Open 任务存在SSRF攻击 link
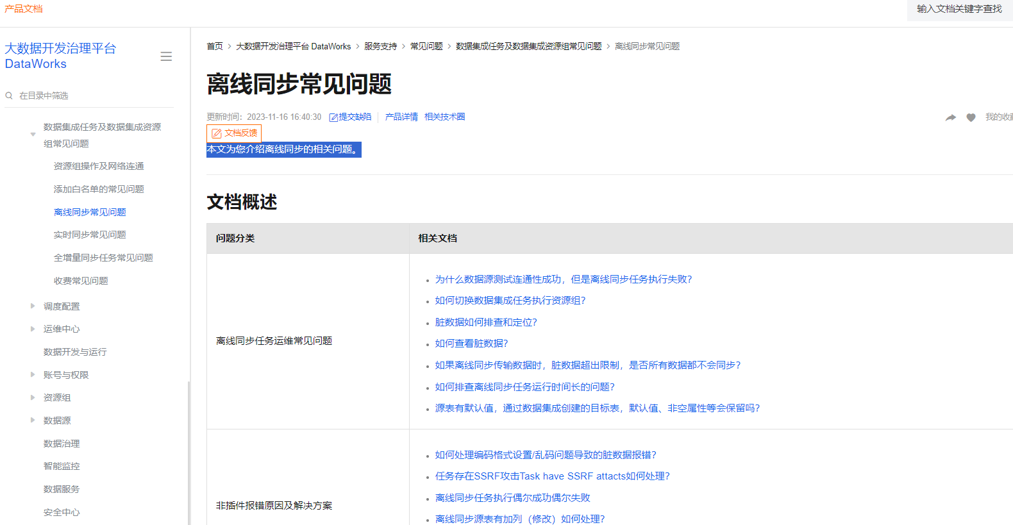Viewport: 1013px width, 525px height. (x=553, y=476)
